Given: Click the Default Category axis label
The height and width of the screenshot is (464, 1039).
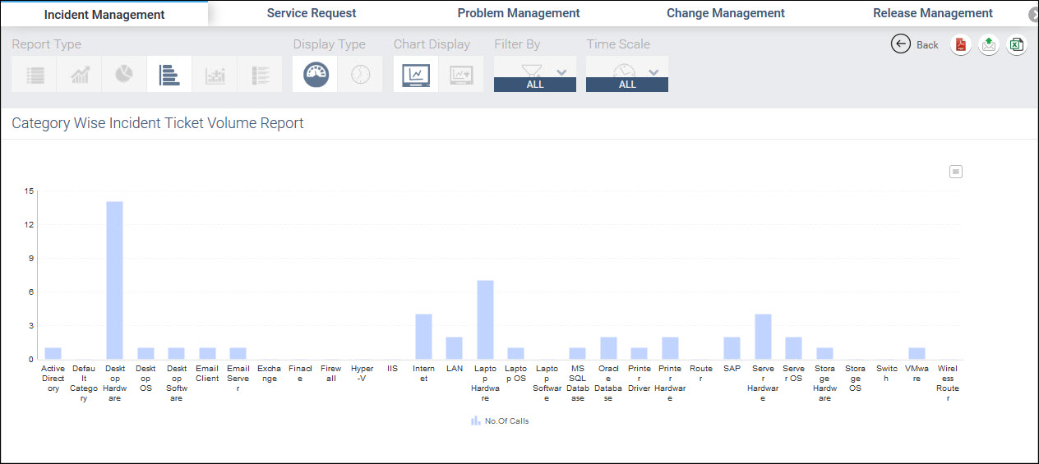Looking at the screenshot, I should point(84,384).
